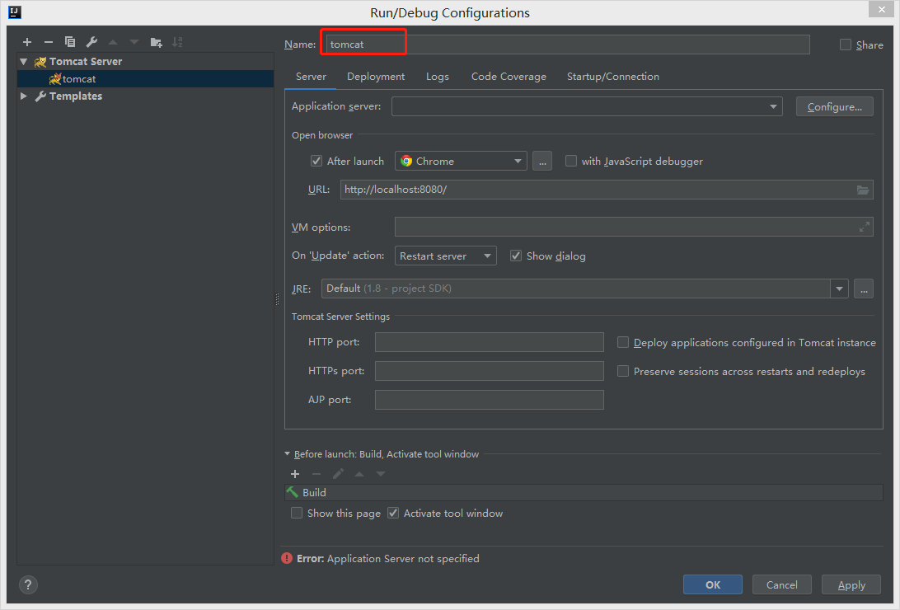Click the Chrome browser icon
Screen dimensions: 900x610
point(406,162)
